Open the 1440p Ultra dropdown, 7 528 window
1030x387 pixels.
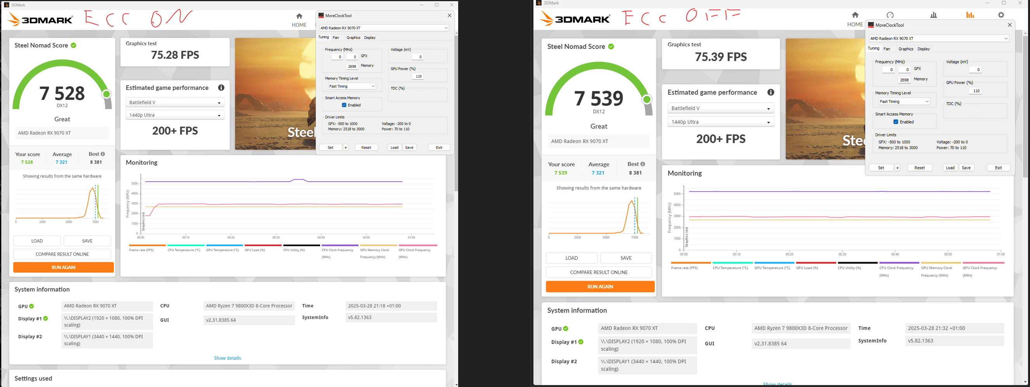tap(175, 115)
